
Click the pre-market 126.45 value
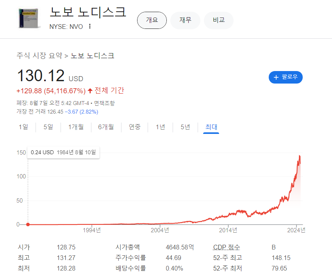(55, 112)
